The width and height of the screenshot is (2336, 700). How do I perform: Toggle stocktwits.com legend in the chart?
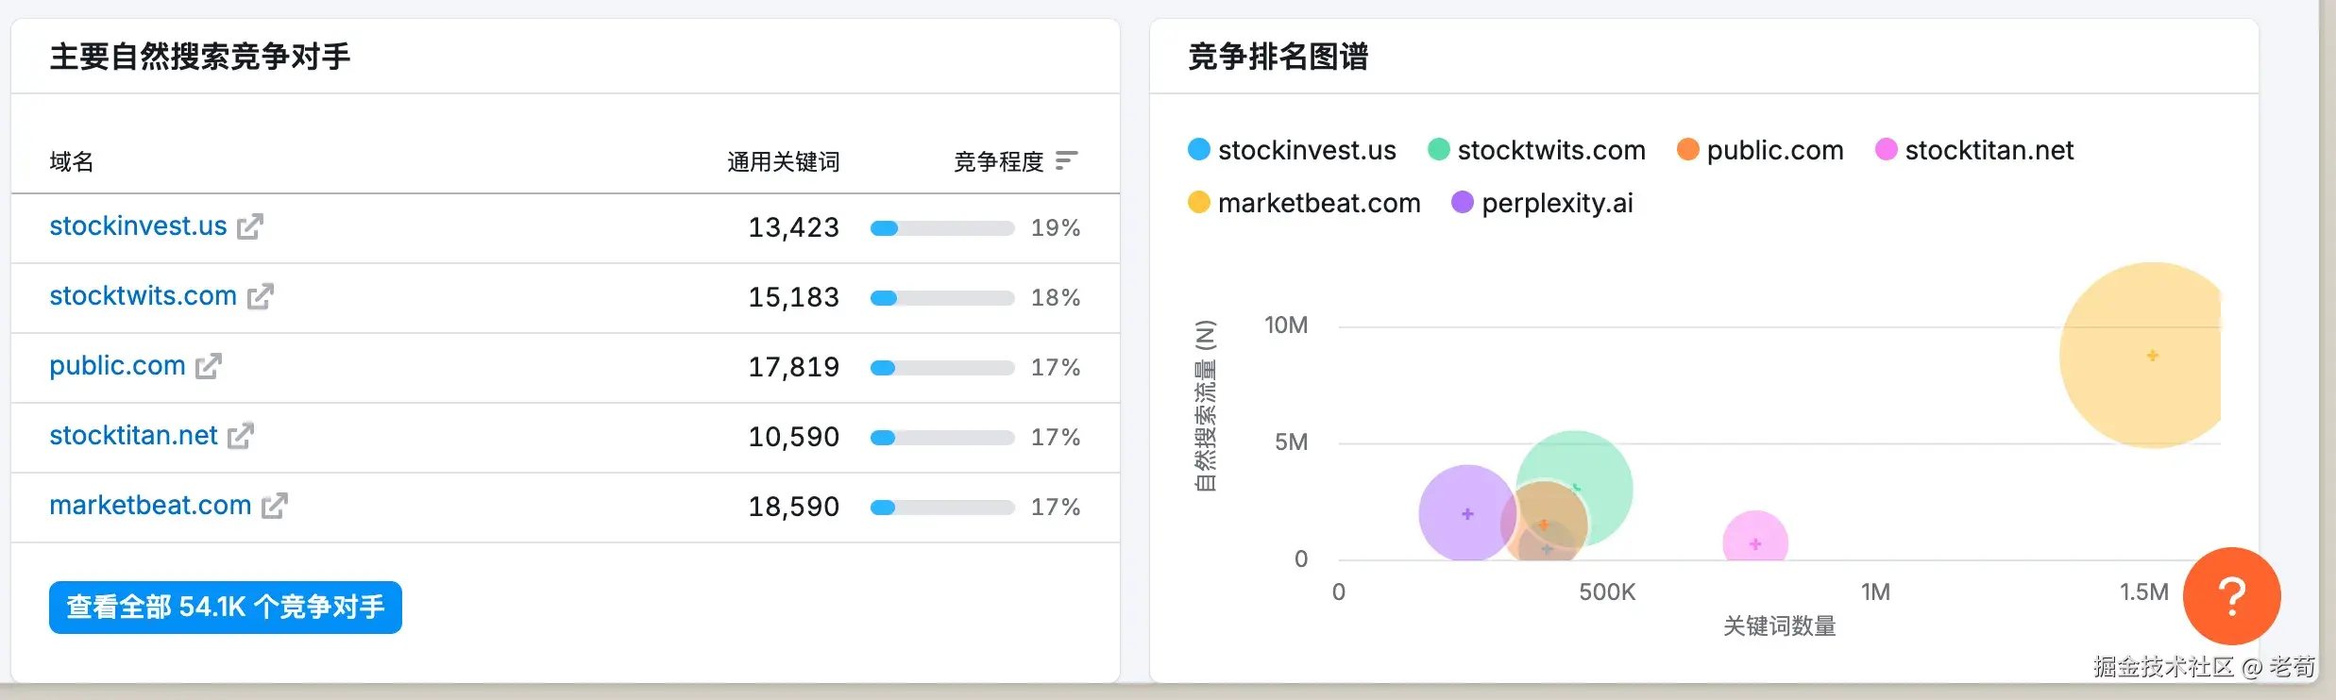pos(1536,150)
